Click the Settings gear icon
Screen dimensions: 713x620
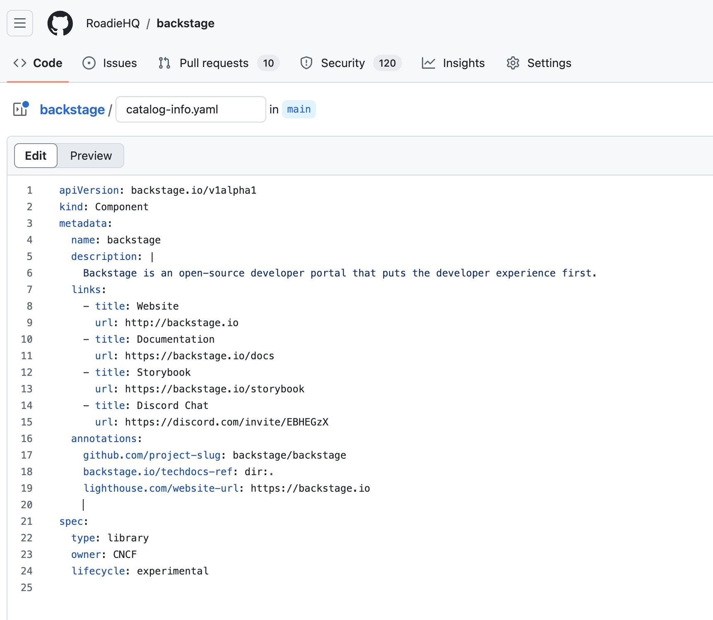pyautogui.click(x=513, y=63)
